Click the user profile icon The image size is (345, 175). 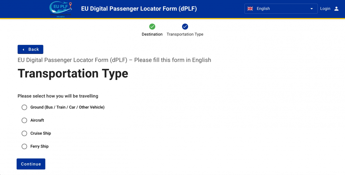tap(336, 9)
